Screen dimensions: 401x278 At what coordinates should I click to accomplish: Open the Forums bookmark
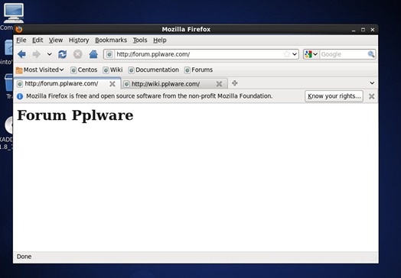198,69
